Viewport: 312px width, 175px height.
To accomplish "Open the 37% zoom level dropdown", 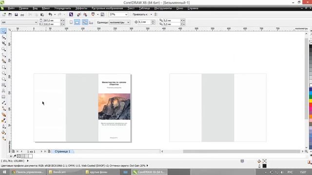I will (x=126, y=15).
